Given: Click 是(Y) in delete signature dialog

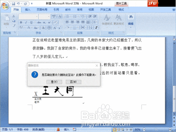Looking at the screenshot, I should click(54, 82).
